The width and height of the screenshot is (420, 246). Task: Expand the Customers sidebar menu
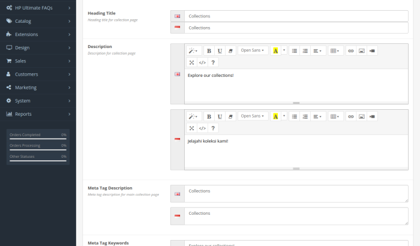(x=38, y=74)
